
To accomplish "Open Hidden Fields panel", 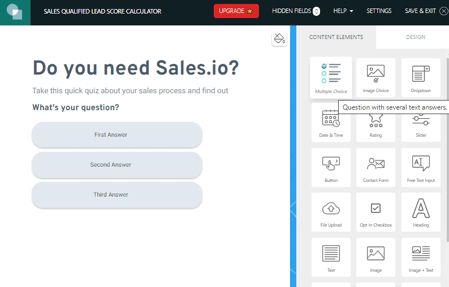I will 296,11.
